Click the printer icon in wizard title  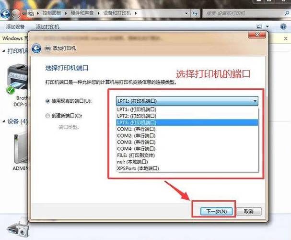point(47,49)
